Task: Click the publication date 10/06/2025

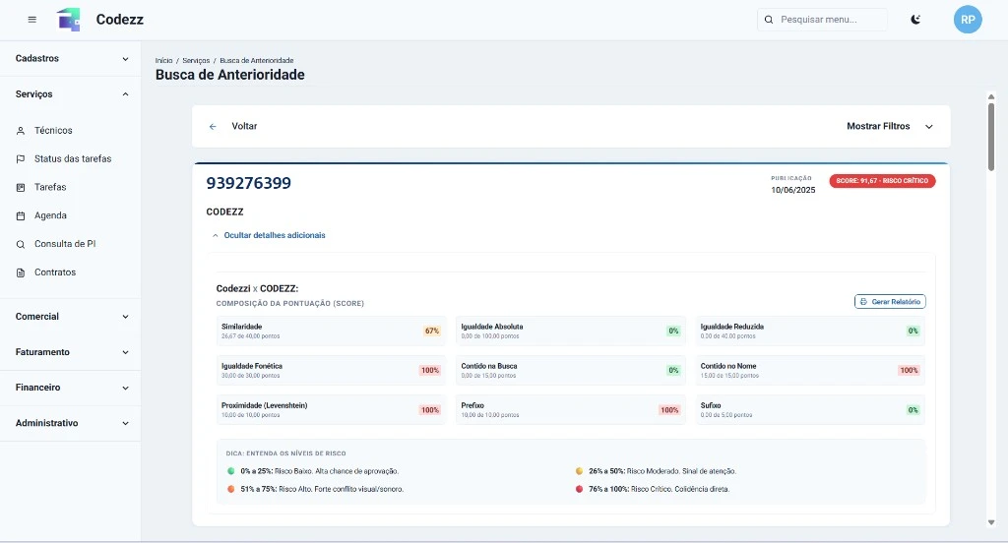Action: 792,190
